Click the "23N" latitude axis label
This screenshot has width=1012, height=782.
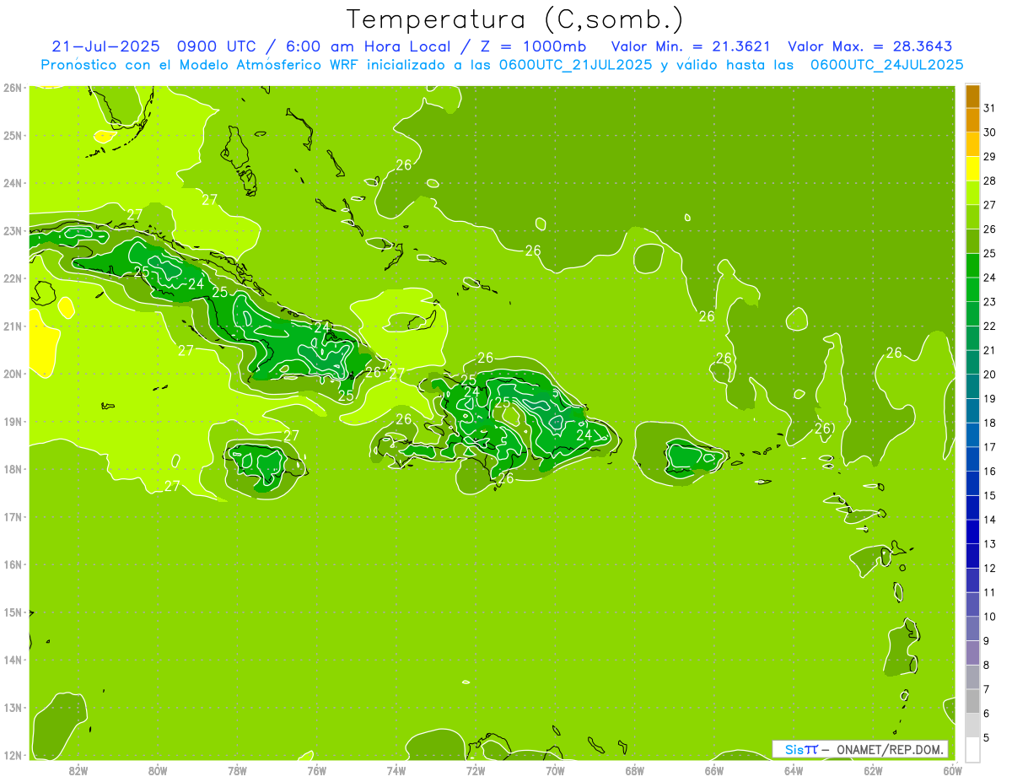coord(12,230)
